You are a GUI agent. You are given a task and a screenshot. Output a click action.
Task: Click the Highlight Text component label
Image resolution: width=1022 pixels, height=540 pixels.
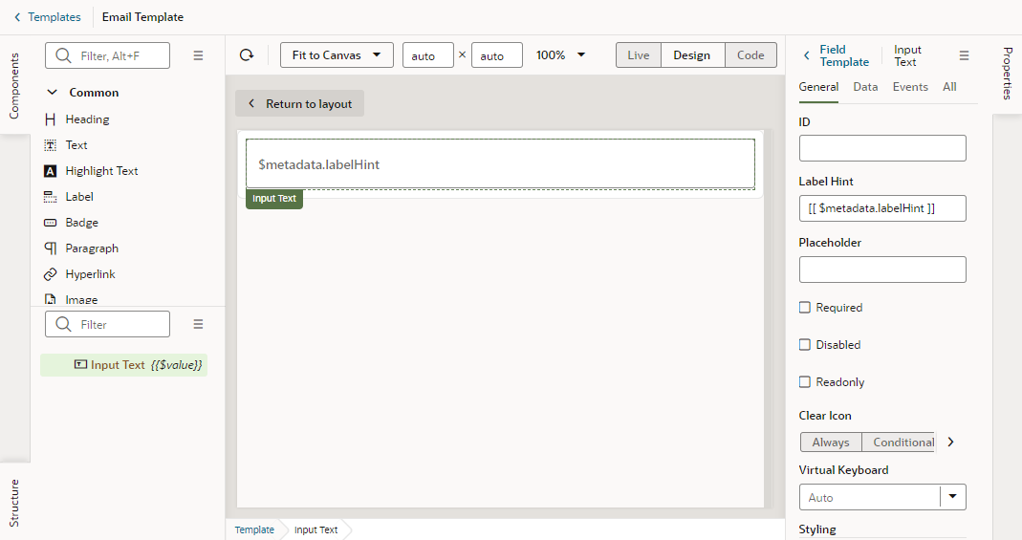click(101, 171)
